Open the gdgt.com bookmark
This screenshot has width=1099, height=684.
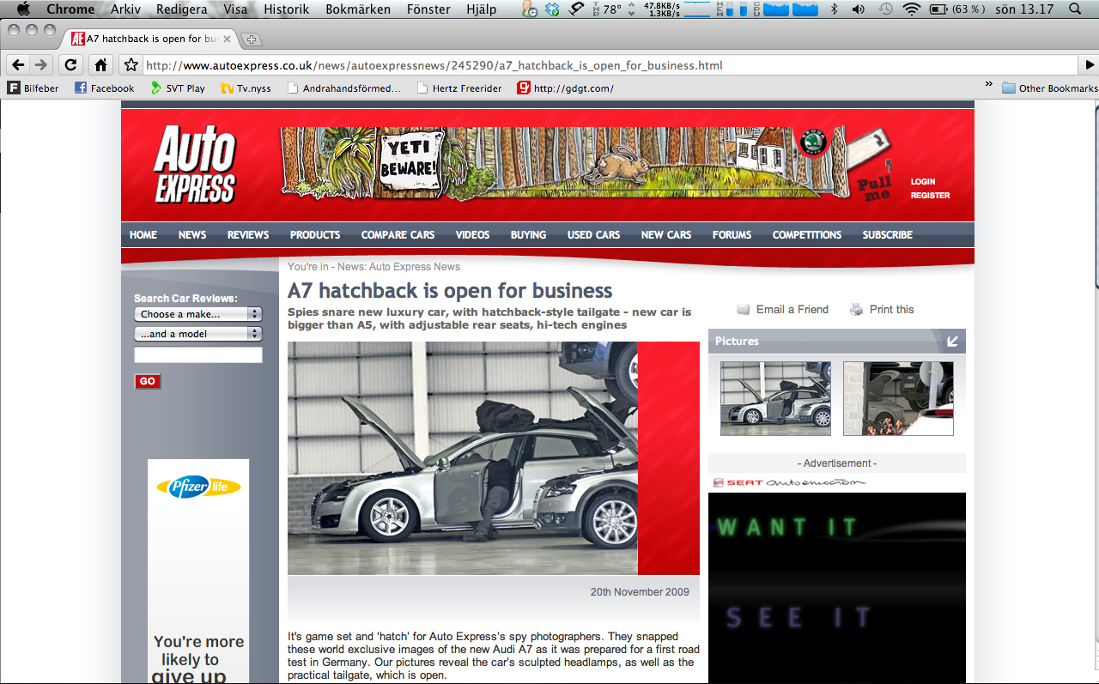pos(566,88)
